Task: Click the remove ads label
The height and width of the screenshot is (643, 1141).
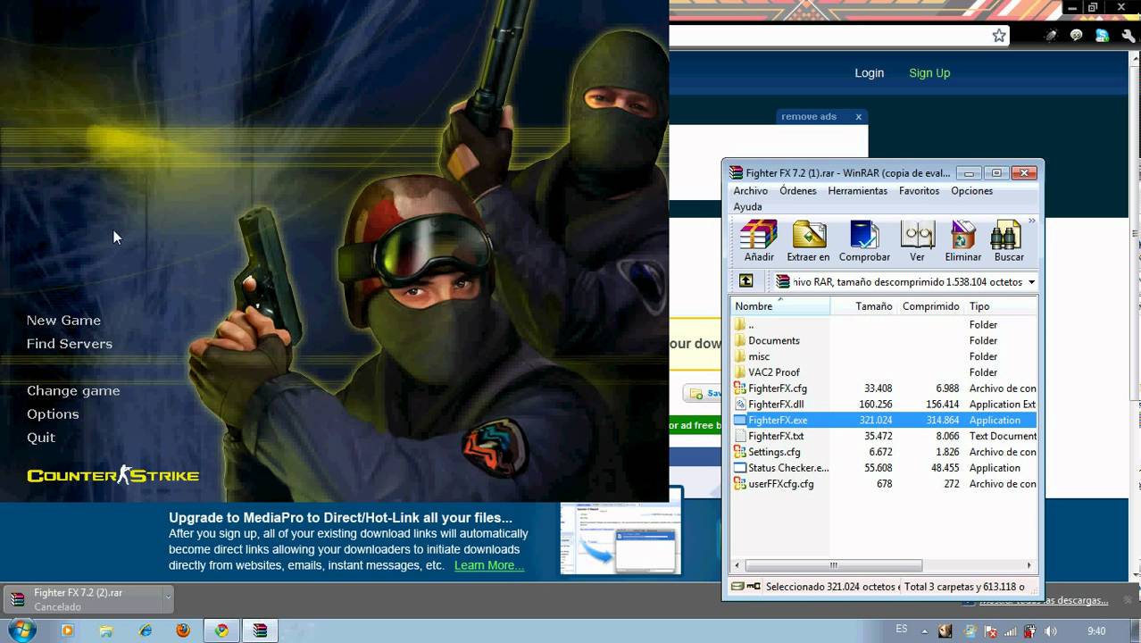Action: coord(809,117)
